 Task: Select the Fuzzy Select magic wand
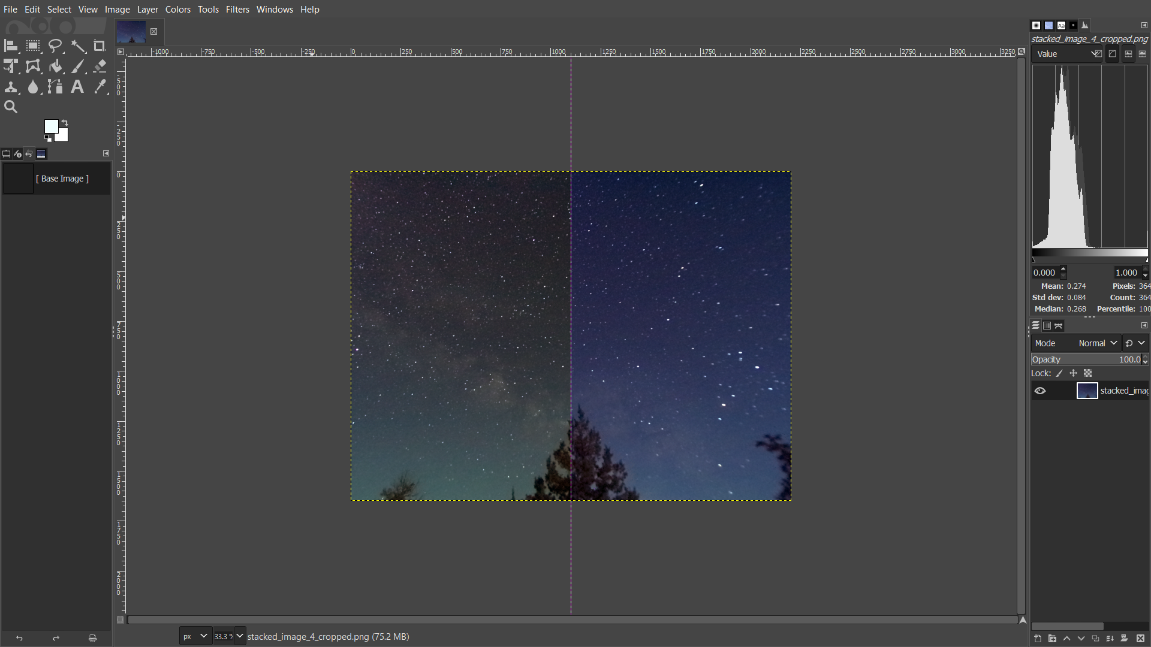[x=78, y=46]
